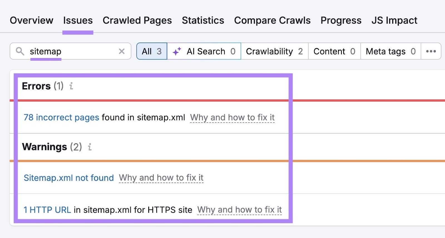The image size is (445, 238).
Task: Open the Sitemap.xml not found warning
Action: [x=68, y=178]
